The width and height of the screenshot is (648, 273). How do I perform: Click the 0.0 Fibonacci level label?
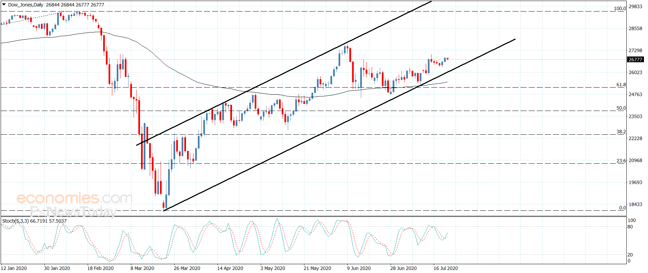tap(623, 208)
